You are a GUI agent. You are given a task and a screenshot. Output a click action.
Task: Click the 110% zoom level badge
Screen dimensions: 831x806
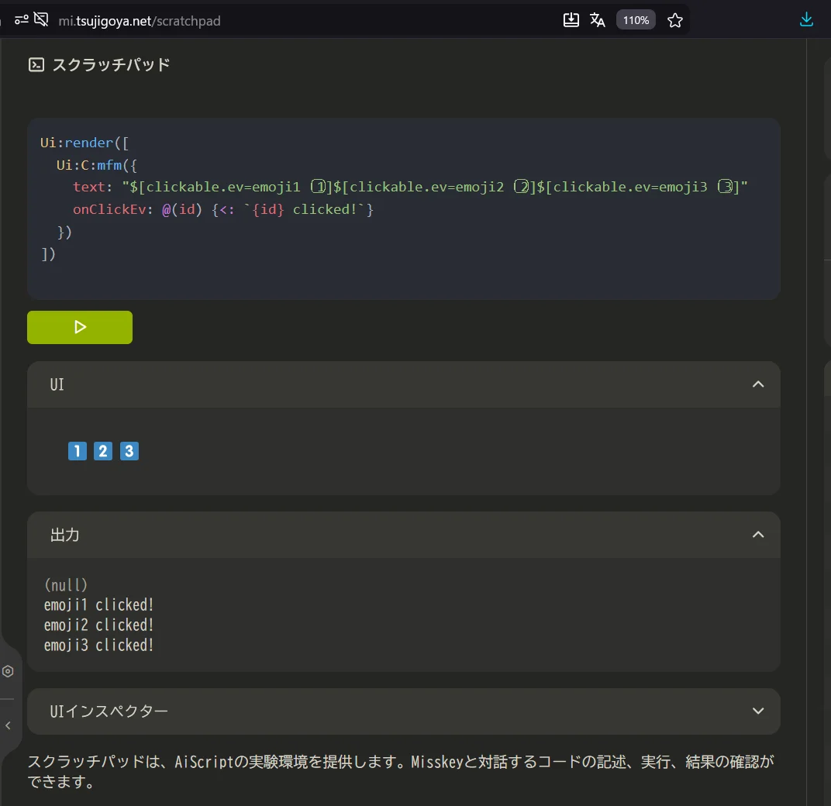pos(636,20)
